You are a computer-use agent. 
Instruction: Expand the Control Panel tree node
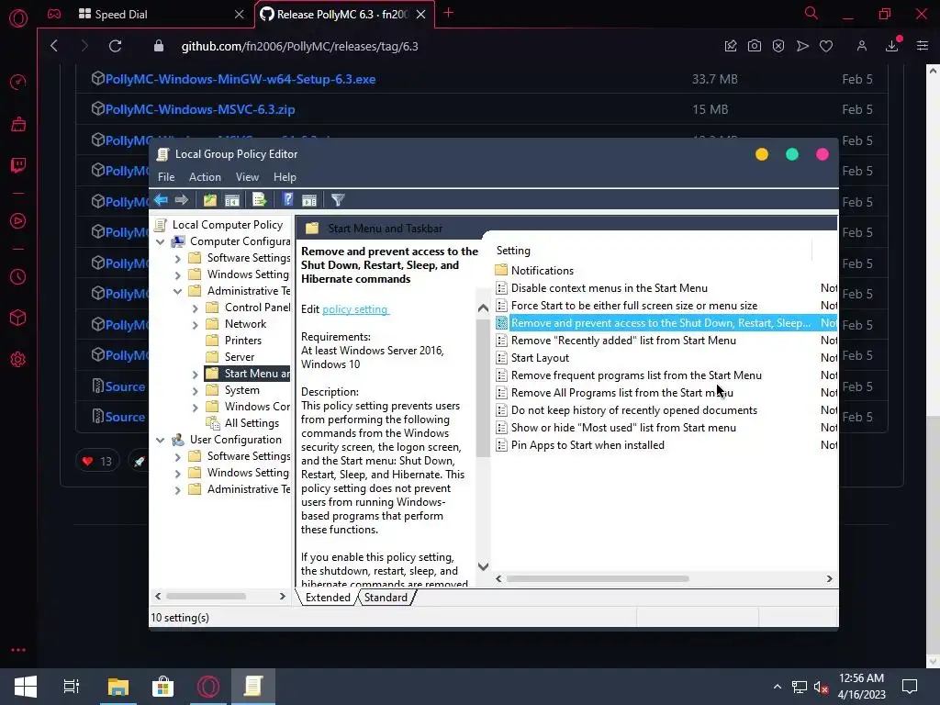pyautogui.click(x=195, y=308)
